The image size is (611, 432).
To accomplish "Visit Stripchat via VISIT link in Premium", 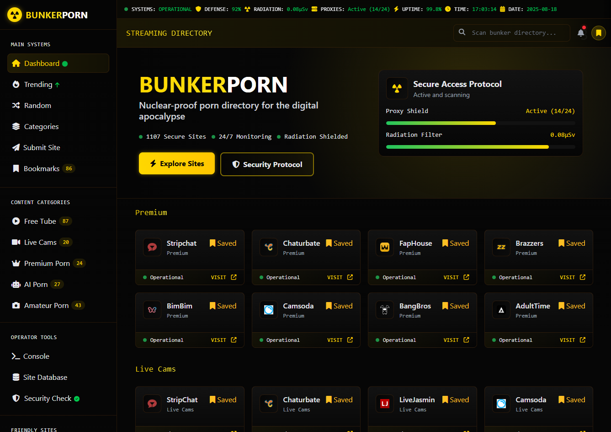I will (224, 277).
